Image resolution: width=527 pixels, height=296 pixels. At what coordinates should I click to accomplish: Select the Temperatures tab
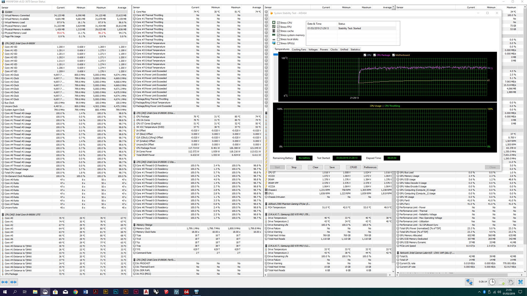coord(282,49)
